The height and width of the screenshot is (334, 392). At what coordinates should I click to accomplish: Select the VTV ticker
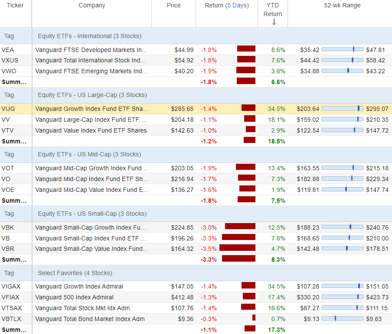click(7, 130)
